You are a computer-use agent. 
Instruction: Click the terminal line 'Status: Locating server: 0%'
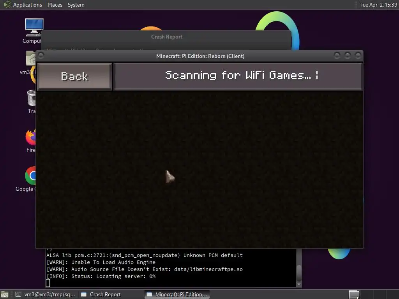click(101, 276)
